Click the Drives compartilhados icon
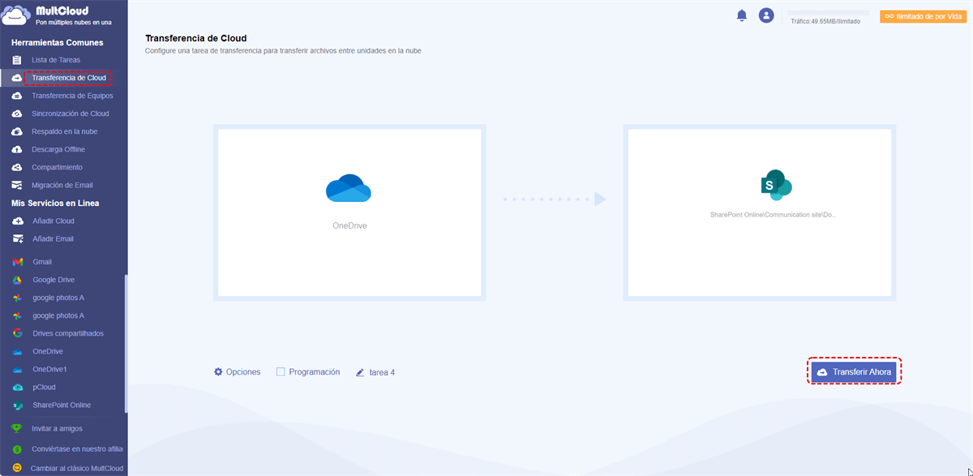 17,333
